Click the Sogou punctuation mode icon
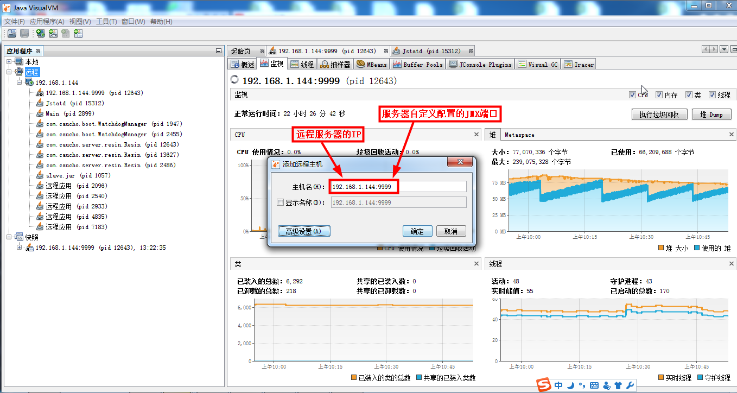This screenshot has width=737, height=393. click(x=582, y=386)
